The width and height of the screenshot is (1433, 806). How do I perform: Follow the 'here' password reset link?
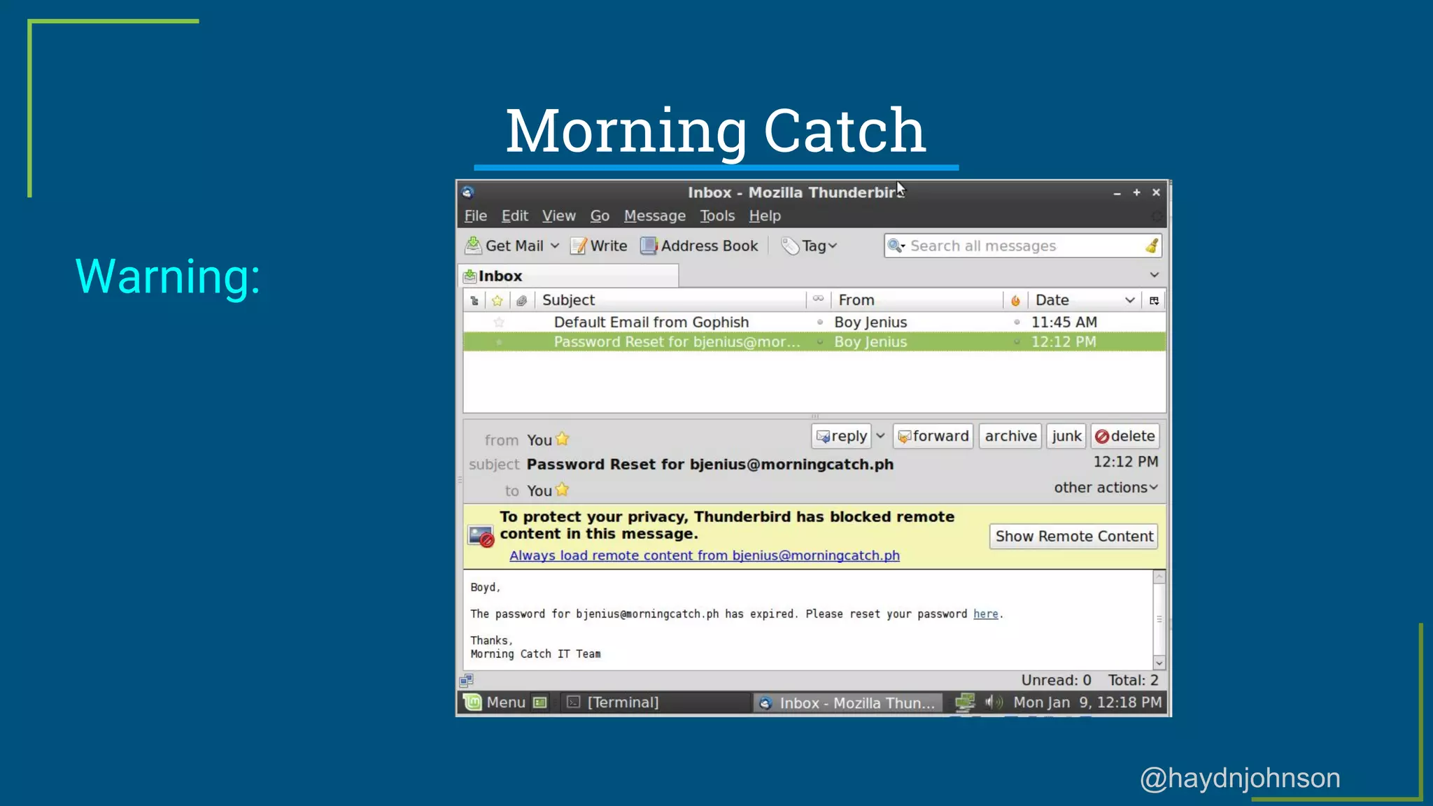[986, 614]
